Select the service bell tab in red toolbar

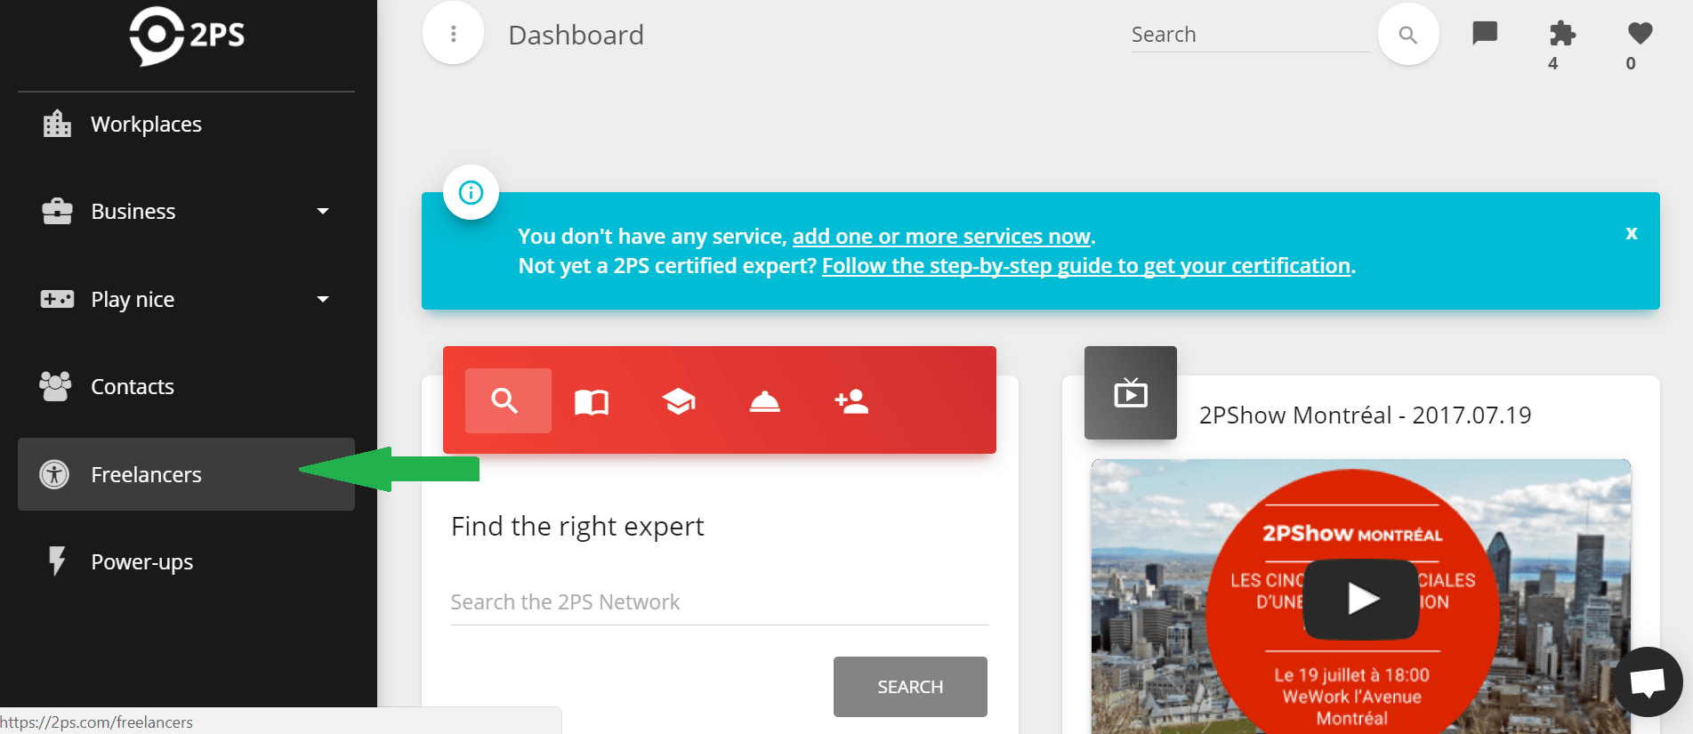765,402
